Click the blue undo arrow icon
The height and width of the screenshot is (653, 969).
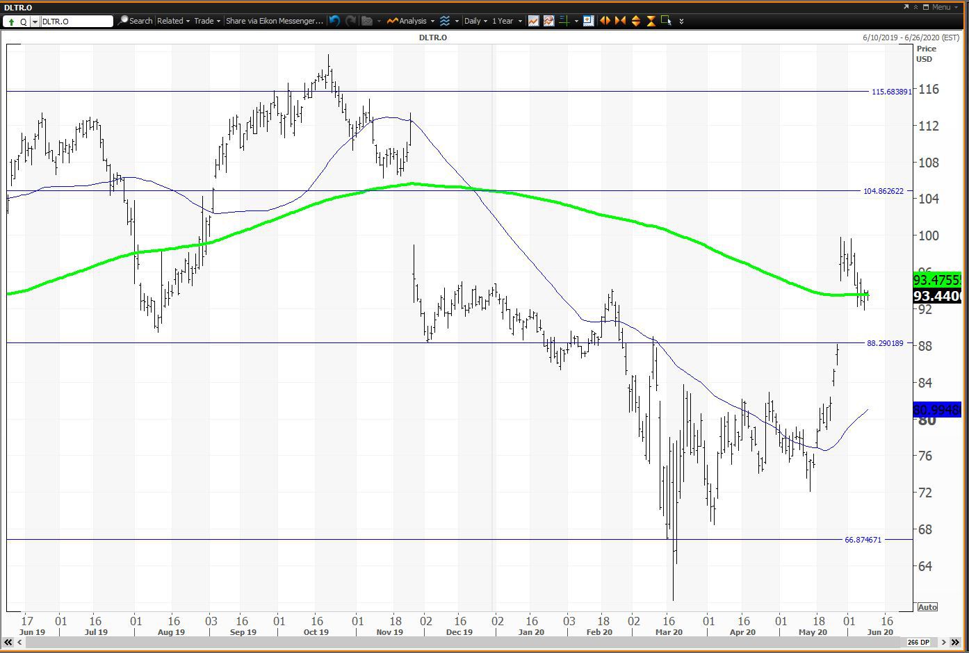click(x=335, y=21)
